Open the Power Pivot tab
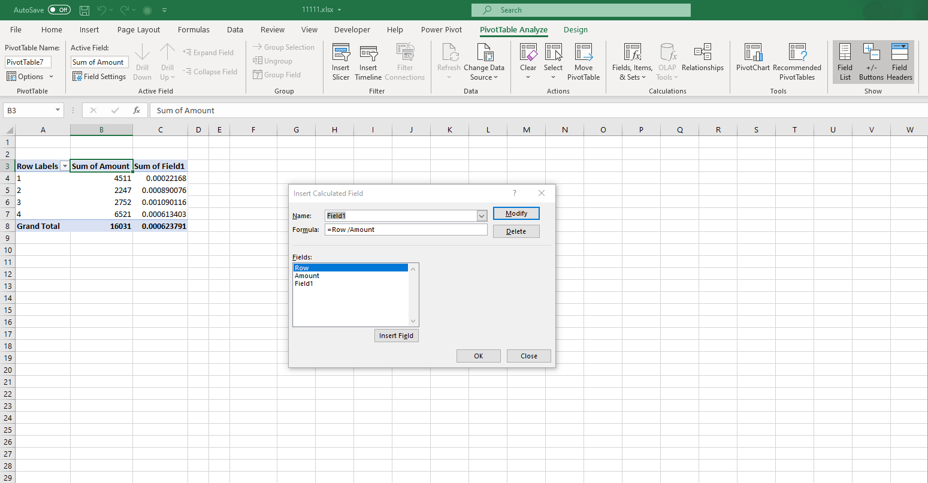928x483 pixels. pyautogui.click(x=441, y=29)
